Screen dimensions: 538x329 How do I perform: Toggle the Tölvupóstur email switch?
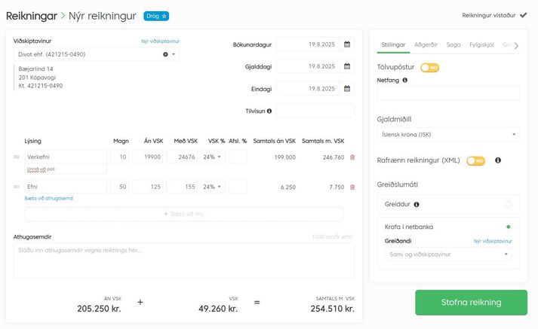pyautogui.click(x=430, y=68)
